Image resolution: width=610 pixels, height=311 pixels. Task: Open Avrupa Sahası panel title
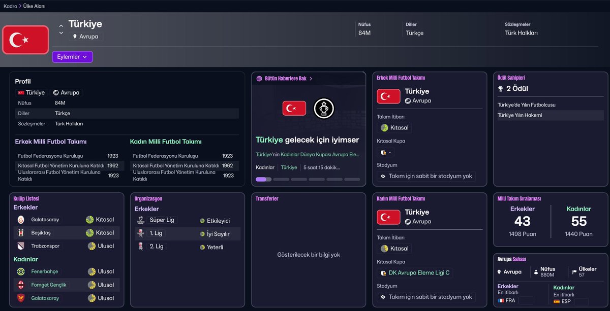pos(512,259)
